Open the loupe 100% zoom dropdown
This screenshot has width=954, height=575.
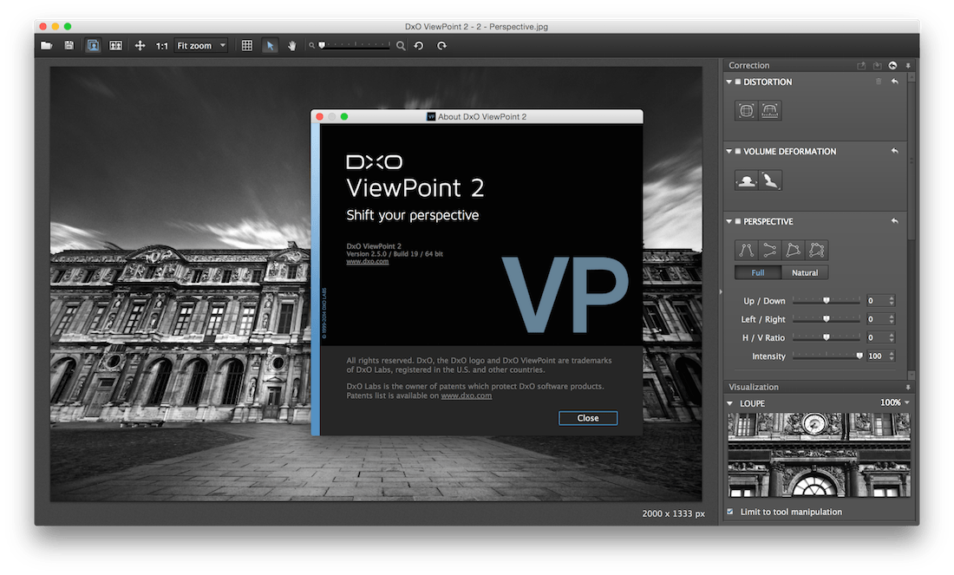click(895, 402)
